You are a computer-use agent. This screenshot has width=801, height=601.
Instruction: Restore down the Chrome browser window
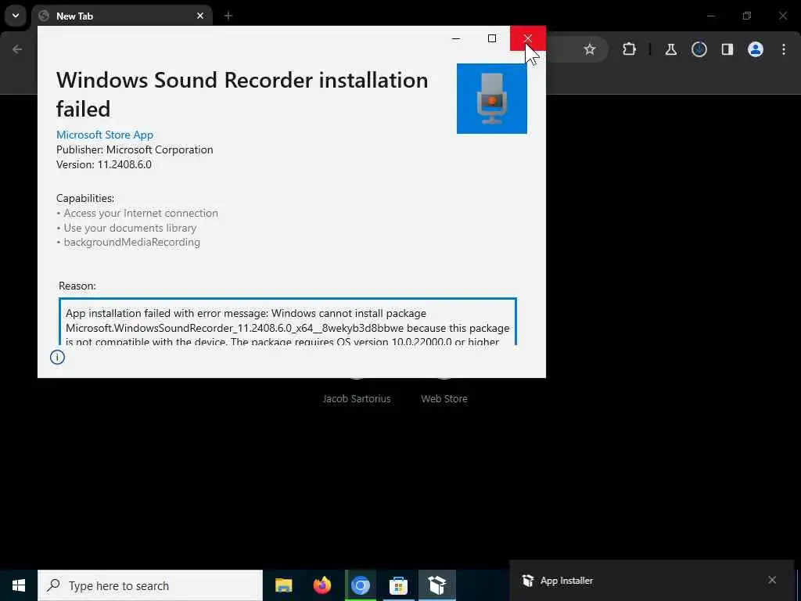(x=747, y=16)
